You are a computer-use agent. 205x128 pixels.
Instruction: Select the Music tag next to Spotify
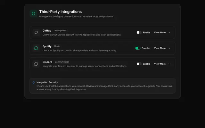click(x=57, y=46)
